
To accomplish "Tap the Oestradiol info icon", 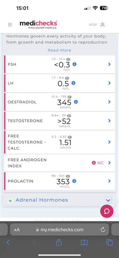I will point(76,102).
